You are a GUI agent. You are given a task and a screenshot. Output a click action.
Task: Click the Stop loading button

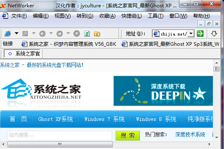point(77,34)
